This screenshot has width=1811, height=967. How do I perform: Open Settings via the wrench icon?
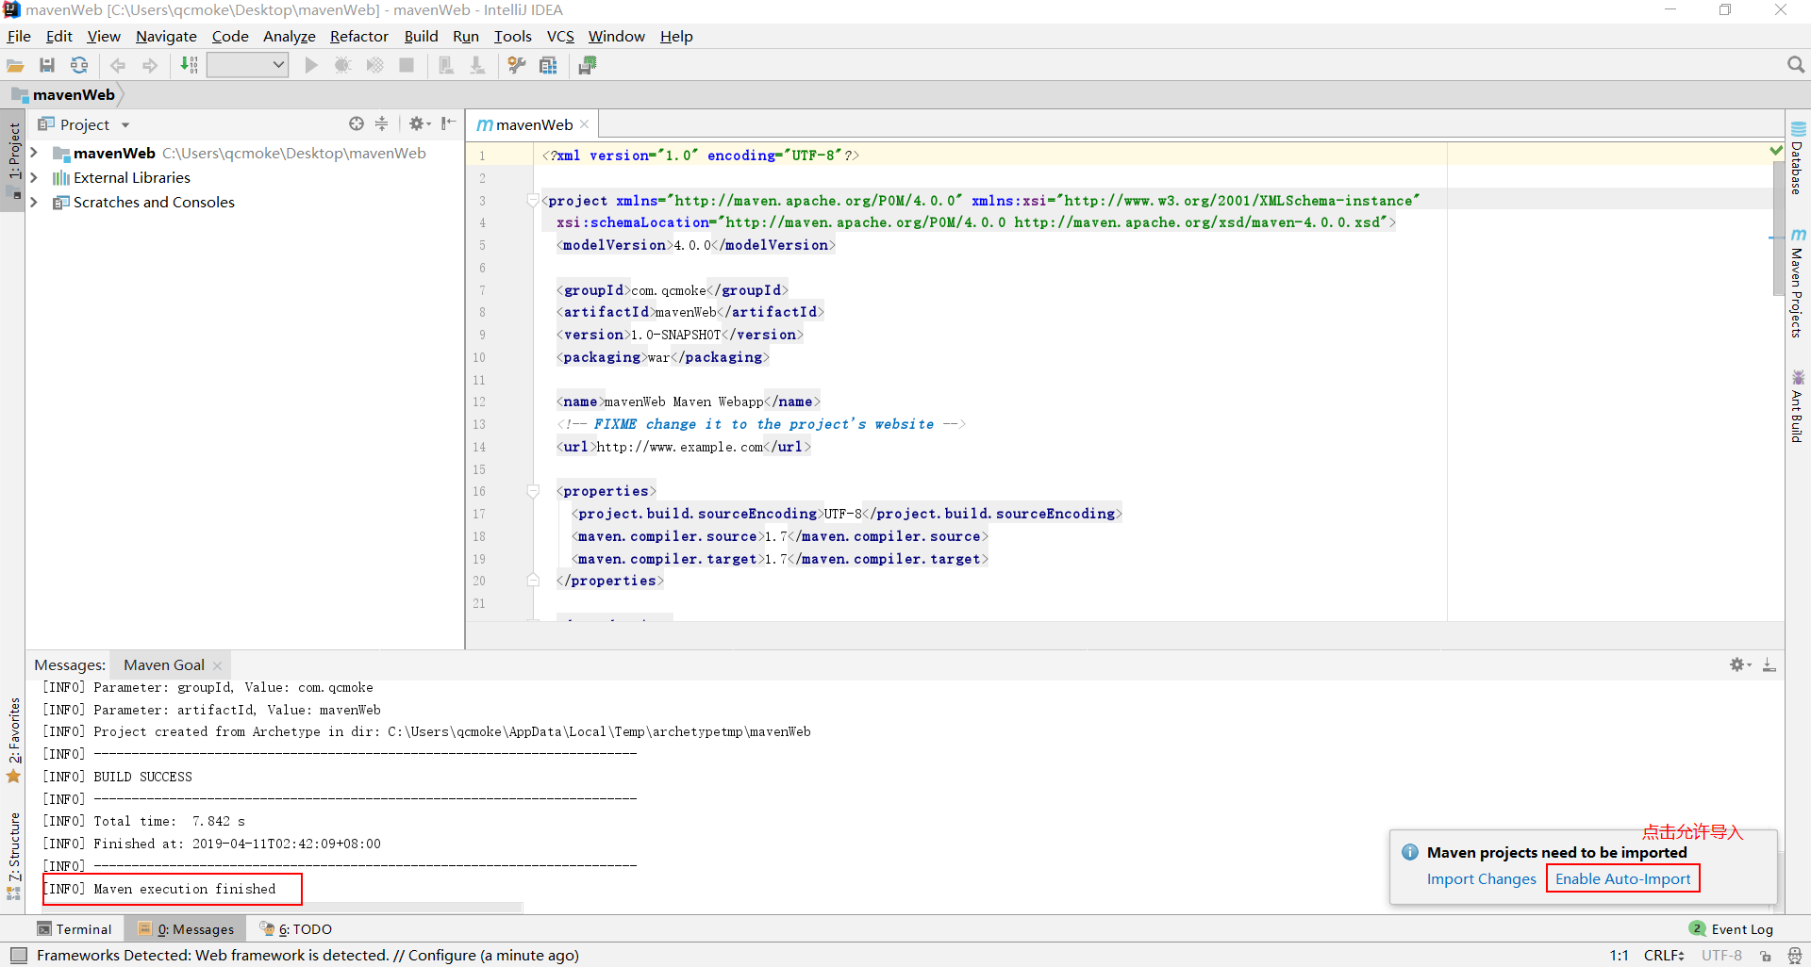(x=517, y=65)
